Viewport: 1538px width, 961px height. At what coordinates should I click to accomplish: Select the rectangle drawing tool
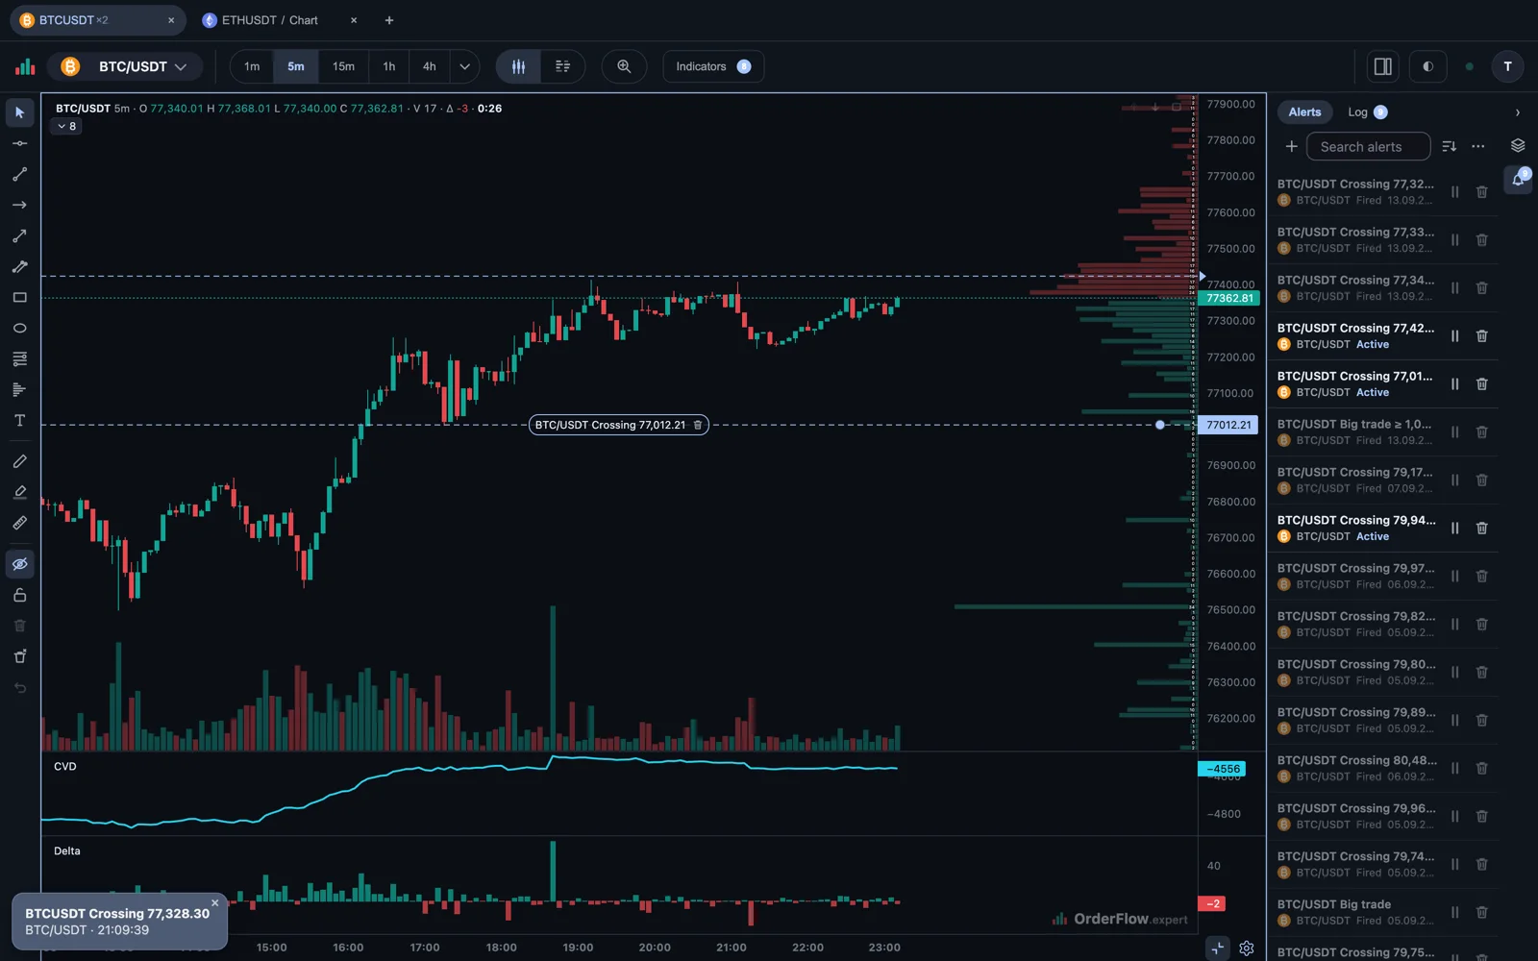tap(19, 297)
